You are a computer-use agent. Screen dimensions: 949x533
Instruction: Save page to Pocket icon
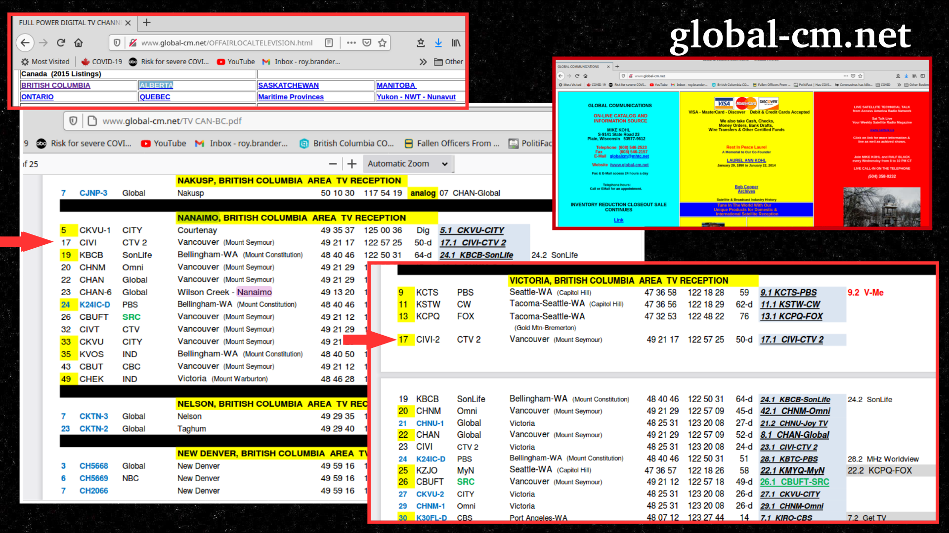(367, 43)
